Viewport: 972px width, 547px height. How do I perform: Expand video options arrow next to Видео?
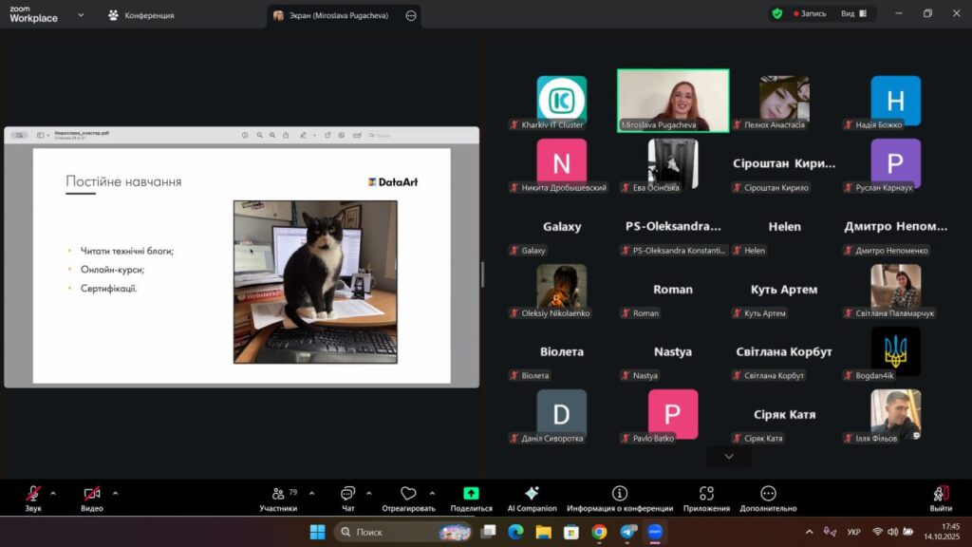(116, 493)
